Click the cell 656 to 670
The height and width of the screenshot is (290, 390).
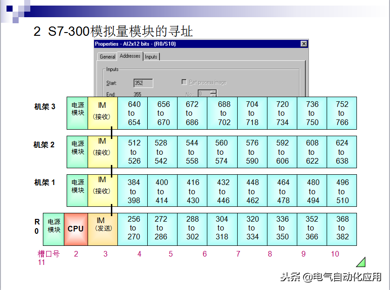pos(163,113)
